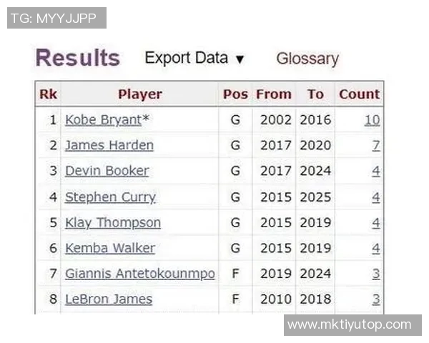The image size is (429, 343).
Task: Sort by the Player column header
Action: coord(140,94)
